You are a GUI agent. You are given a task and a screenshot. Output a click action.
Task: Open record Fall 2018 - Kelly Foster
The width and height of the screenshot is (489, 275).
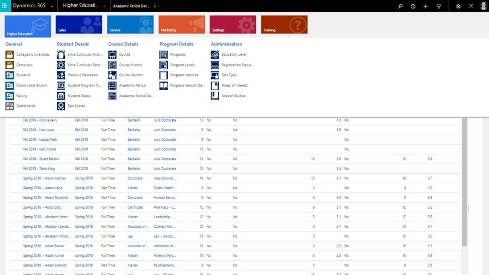pos(40,149)
